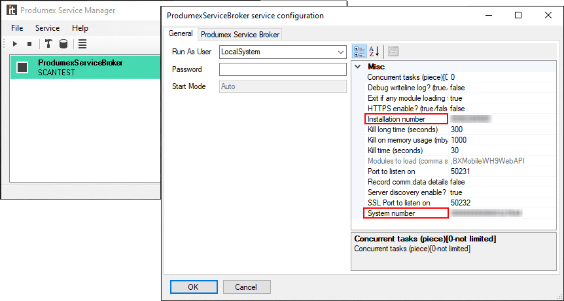Open the Help menu
564x301 pixels.
coord(80,28)
